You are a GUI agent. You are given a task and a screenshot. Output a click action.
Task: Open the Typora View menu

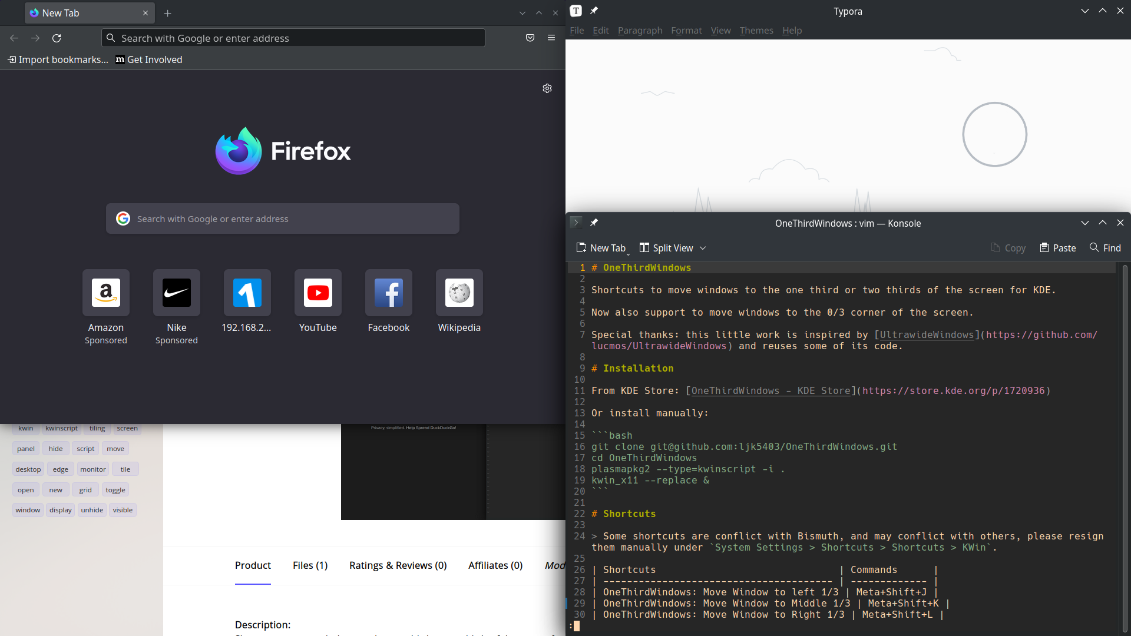pos(720,31)
